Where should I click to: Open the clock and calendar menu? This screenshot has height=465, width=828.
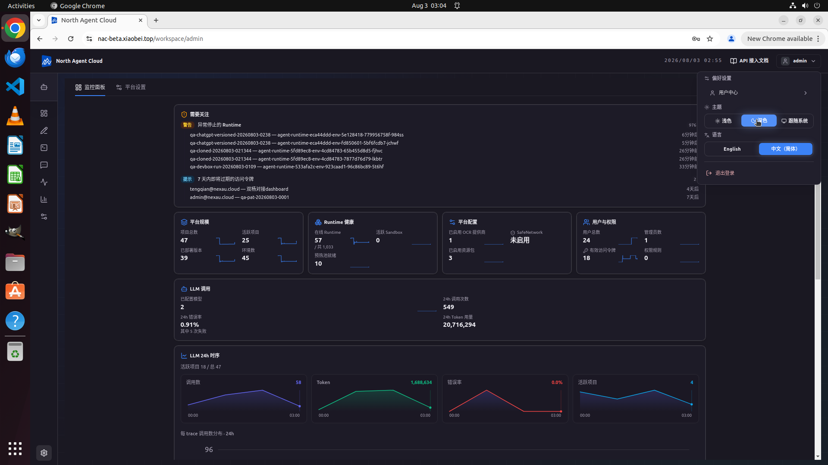tap(429, 6)
